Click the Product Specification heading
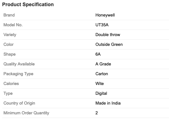169x123 pixels. [28, 5]
